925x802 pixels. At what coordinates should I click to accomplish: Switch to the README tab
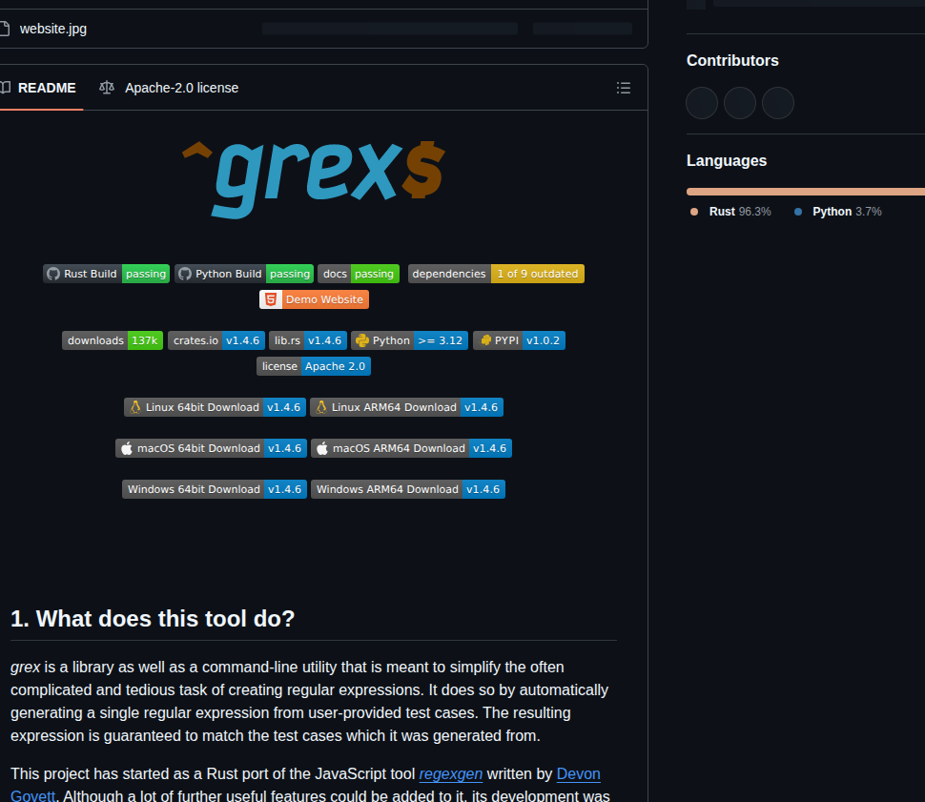coord(38,88)
